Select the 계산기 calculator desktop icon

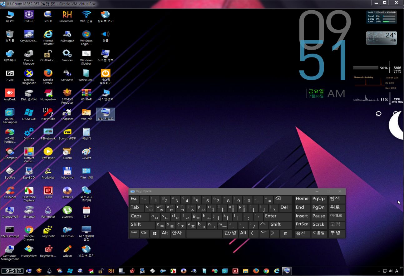tap(86, 134)
